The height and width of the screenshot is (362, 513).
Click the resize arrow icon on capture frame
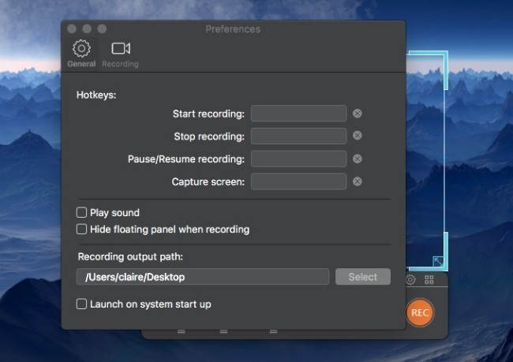[438, 262]
